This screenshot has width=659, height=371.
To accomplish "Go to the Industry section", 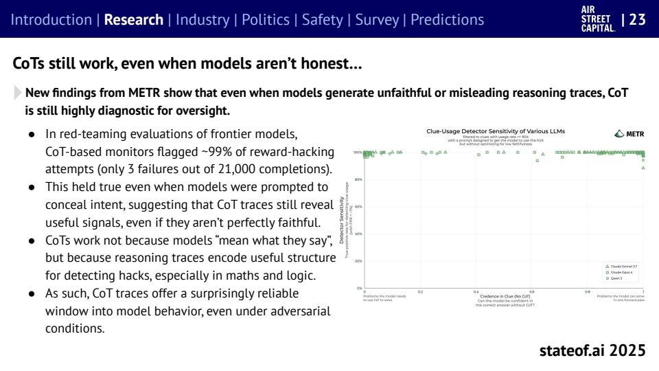I will (203, 19).
